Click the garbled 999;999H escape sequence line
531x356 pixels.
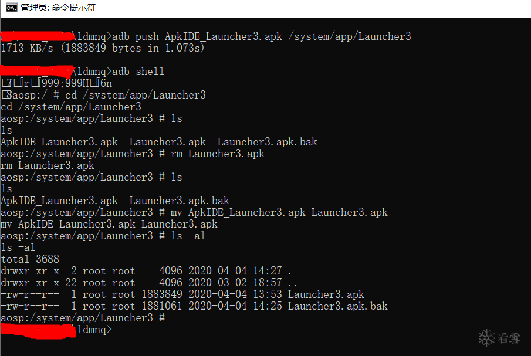pos(57,83)
